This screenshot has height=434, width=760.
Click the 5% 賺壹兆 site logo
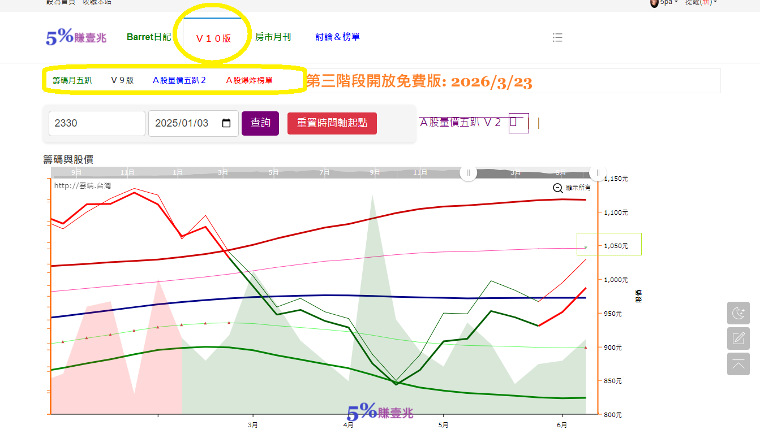(x=76, y=37)
